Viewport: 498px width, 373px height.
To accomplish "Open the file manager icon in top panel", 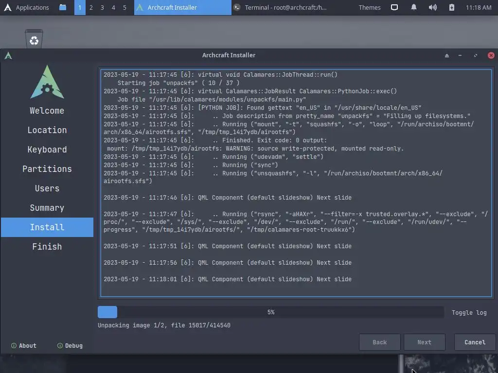I will (63, 7).
